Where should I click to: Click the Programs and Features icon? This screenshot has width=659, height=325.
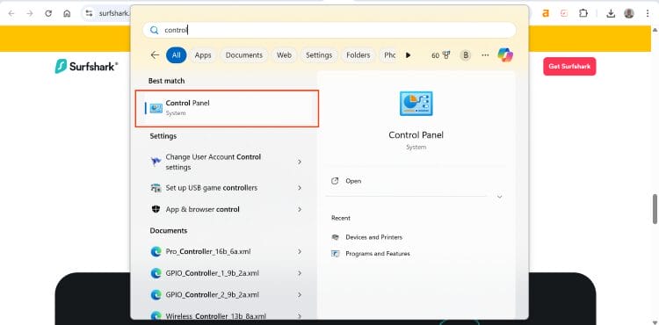click(x=336, y=254)
